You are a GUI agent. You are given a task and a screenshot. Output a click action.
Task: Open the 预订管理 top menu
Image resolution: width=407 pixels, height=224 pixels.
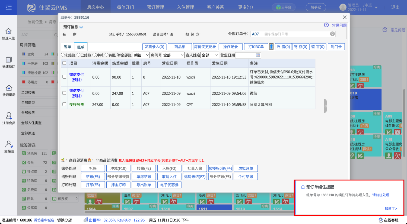click(155, 7)
